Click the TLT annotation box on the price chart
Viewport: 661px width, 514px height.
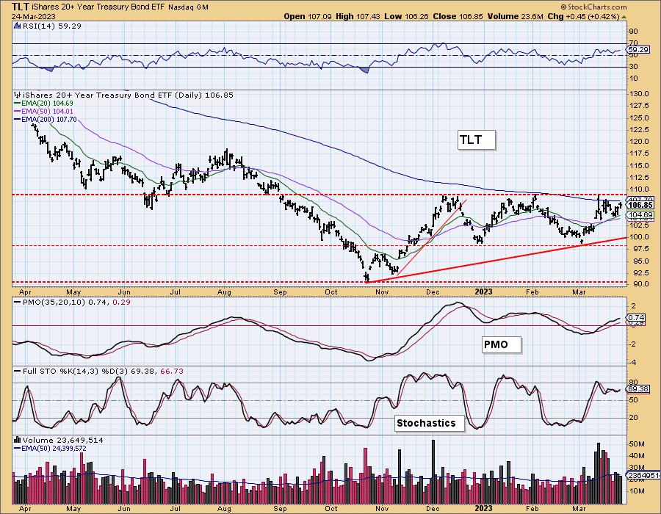(x=477, y=140)
